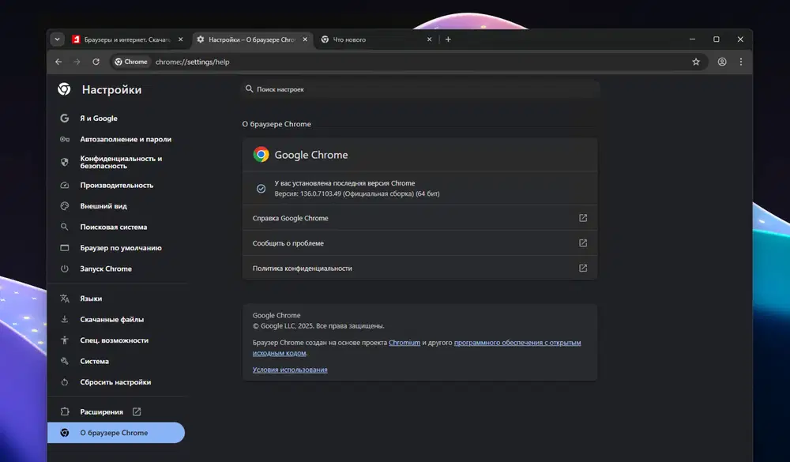Open Скачанные файлы settings
The image size is (790, 462).
point(111,319)
